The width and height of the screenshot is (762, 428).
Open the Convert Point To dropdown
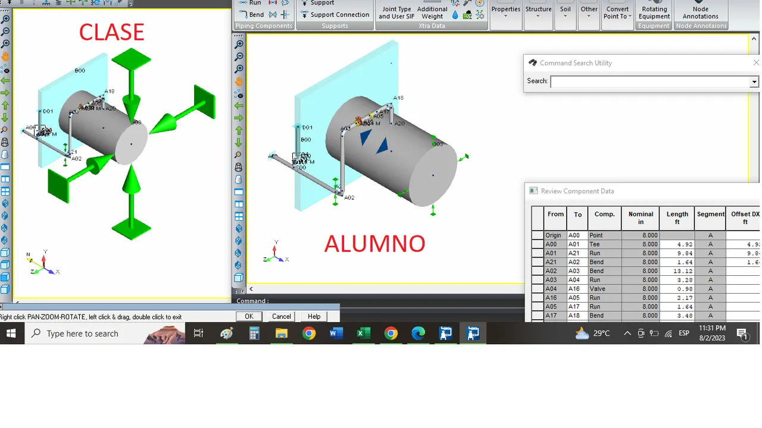[617, 11]
